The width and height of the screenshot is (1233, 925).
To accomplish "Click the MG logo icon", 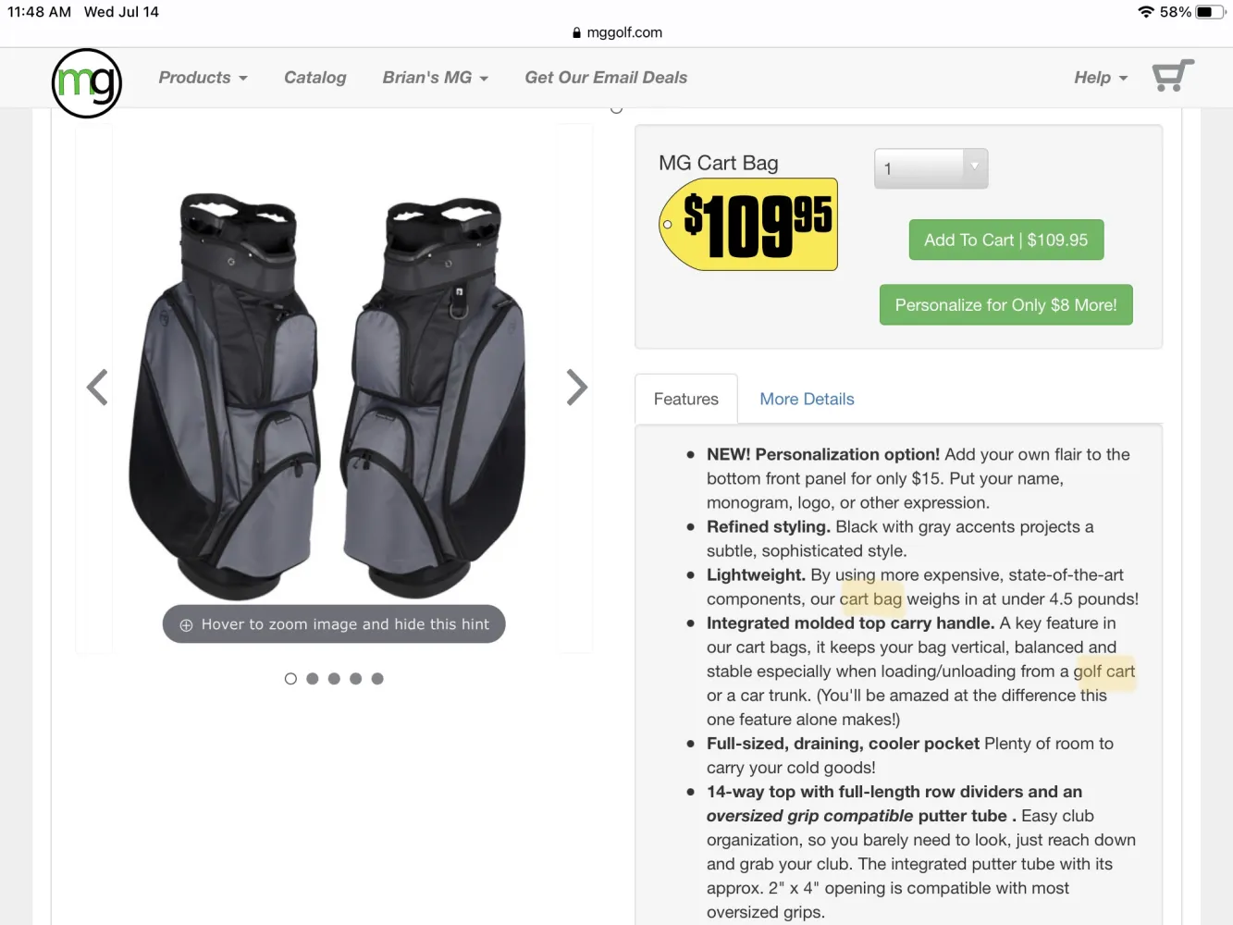I will (x=87, y=83).
